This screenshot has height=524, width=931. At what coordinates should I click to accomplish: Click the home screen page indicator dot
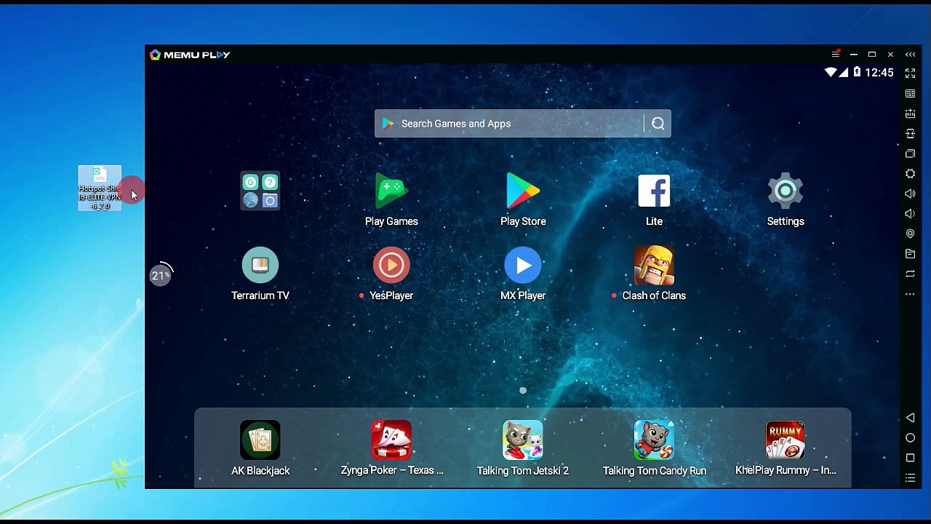522,391
